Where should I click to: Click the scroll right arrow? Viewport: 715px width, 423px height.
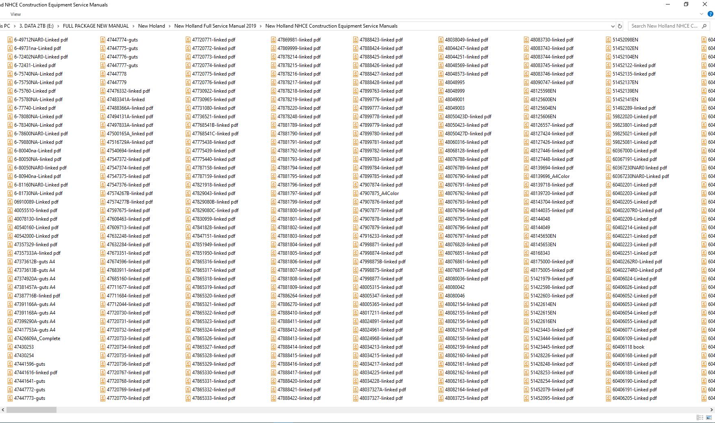pos(711,410)
